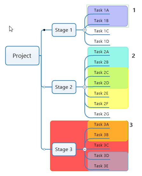The height and width of the screenshot is (176, 142).
Task: Collapse the Stage 3 subtopics
Action: click(x=85, y=149)
